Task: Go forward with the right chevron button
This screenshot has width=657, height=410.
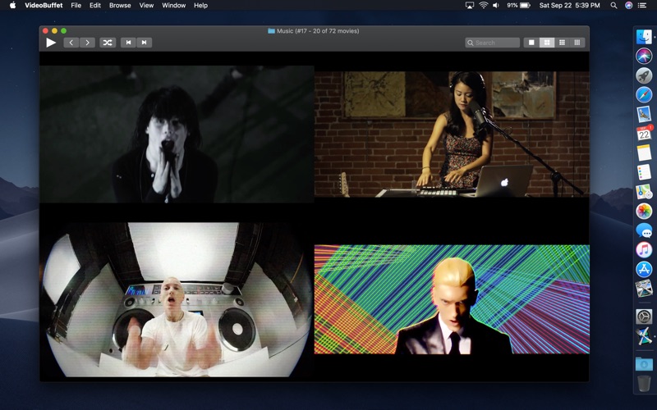Action: pos(87,43)
